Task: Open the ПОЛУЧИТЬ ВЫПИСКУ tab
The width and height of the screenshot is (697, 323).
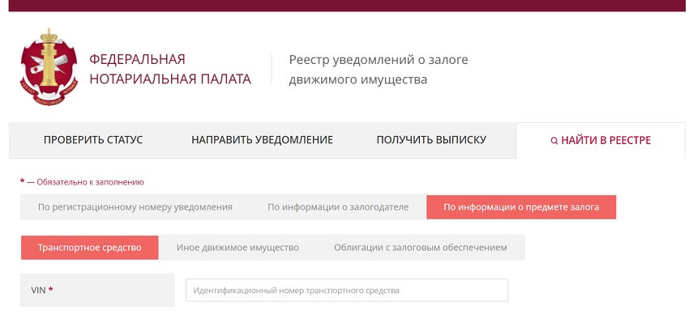Action: [x=431, y=140]
